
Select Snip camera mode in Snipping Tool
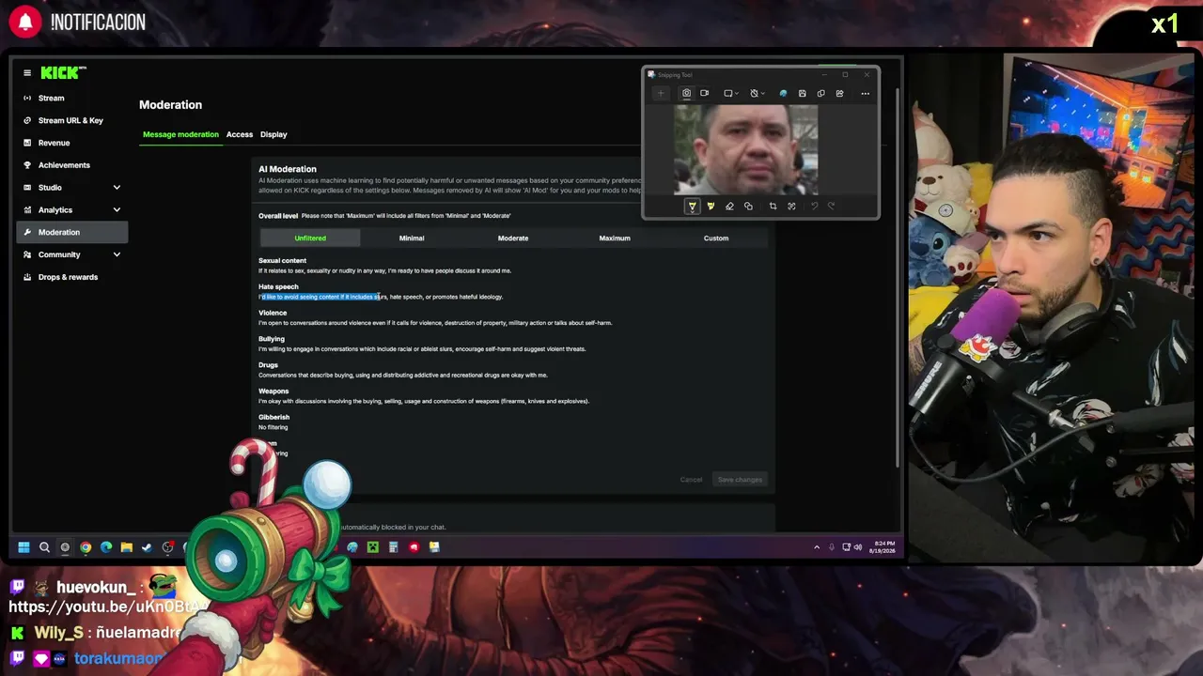pos(686,93)
